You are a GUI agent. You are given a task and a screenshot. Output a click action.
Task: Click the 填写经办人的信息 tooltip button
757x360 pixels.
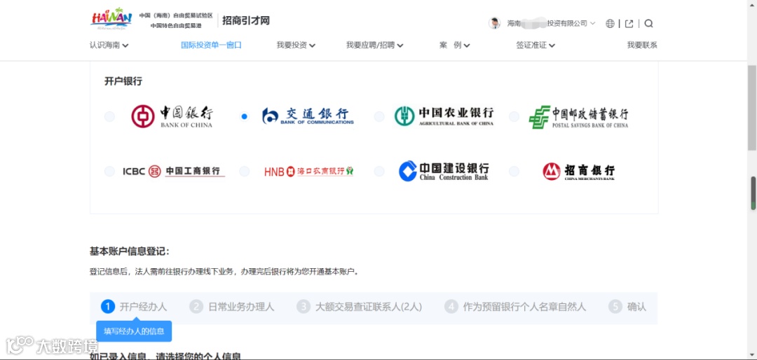point(134,331)
